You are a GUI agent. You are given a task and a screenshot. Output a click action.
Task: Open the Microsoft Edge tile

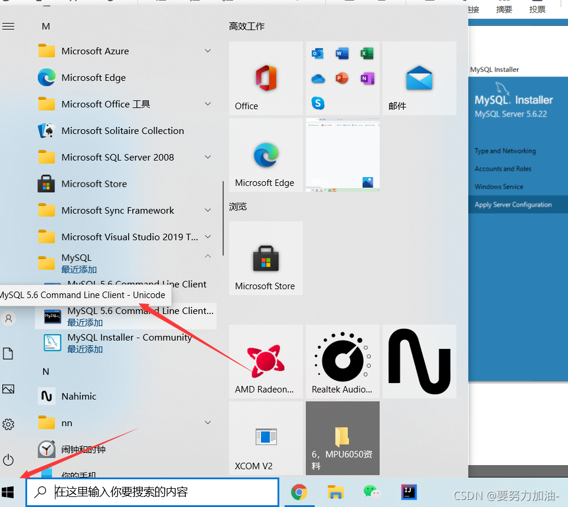pyautogui.click(x=266, y=155)
